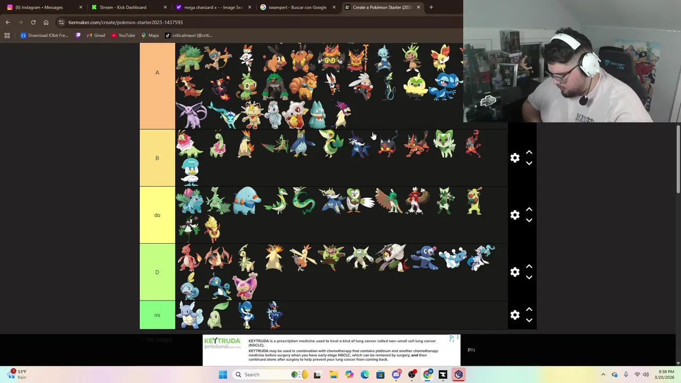681x383 pixels.
Task: Open criticalmauri TikTok bookmark
Action: (x=188, y=36)
